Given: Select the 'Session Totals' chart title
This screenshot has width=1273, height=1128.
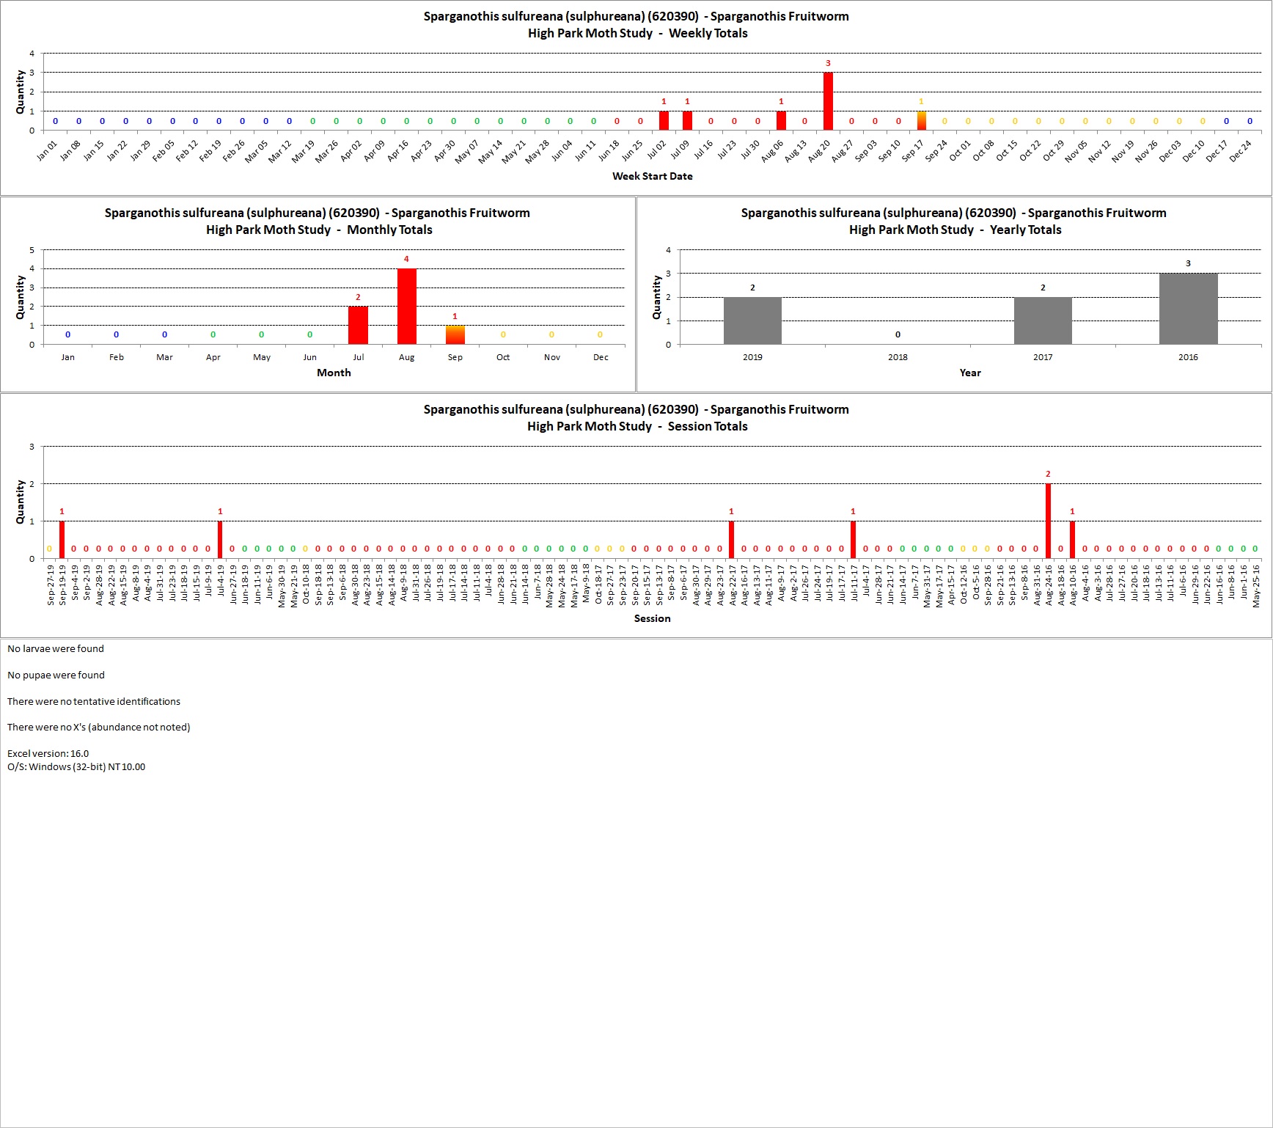Looking at the screenshot, I should point(636,418).
